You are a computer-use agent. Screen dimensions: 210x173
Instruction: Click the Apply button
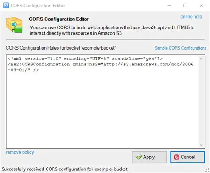[x=149, y=157]
